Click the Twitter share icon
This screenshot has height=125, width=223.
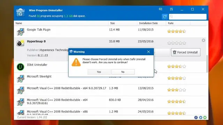[201, 117]
